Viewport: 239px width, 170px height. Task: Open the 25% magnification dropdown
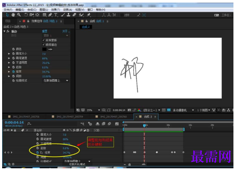93,110
